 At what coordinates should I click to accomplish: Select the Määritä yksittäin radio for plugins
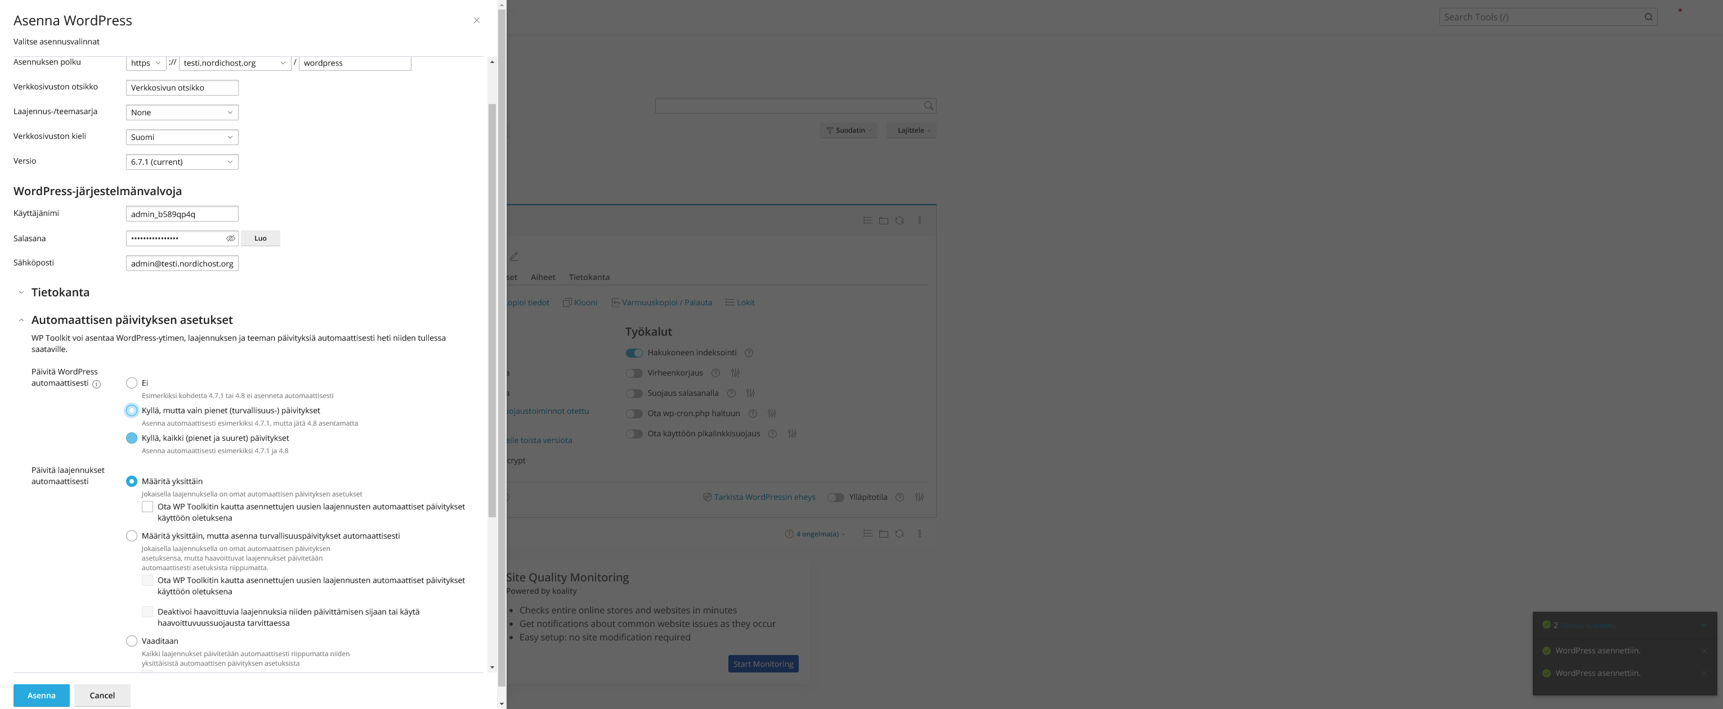coord(132,481)
